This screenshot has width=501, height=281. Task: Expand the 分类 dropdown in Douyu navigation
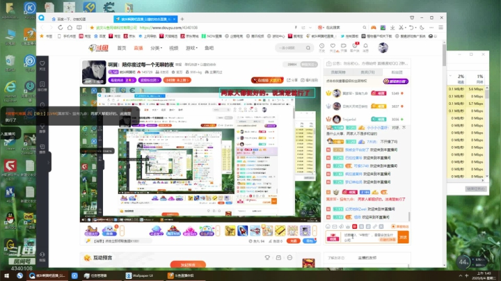156,48
